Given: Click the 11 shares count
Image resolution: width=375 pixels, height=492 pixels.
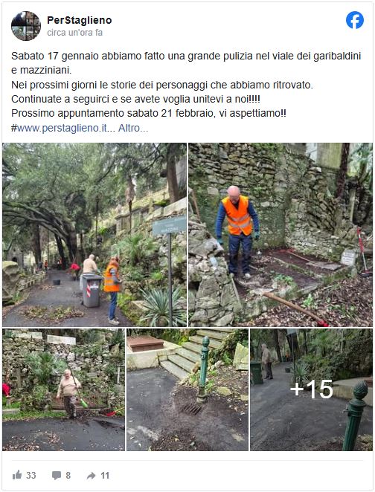Looking at the screenshot, I should pyautogui.click(x=105, y=476).
